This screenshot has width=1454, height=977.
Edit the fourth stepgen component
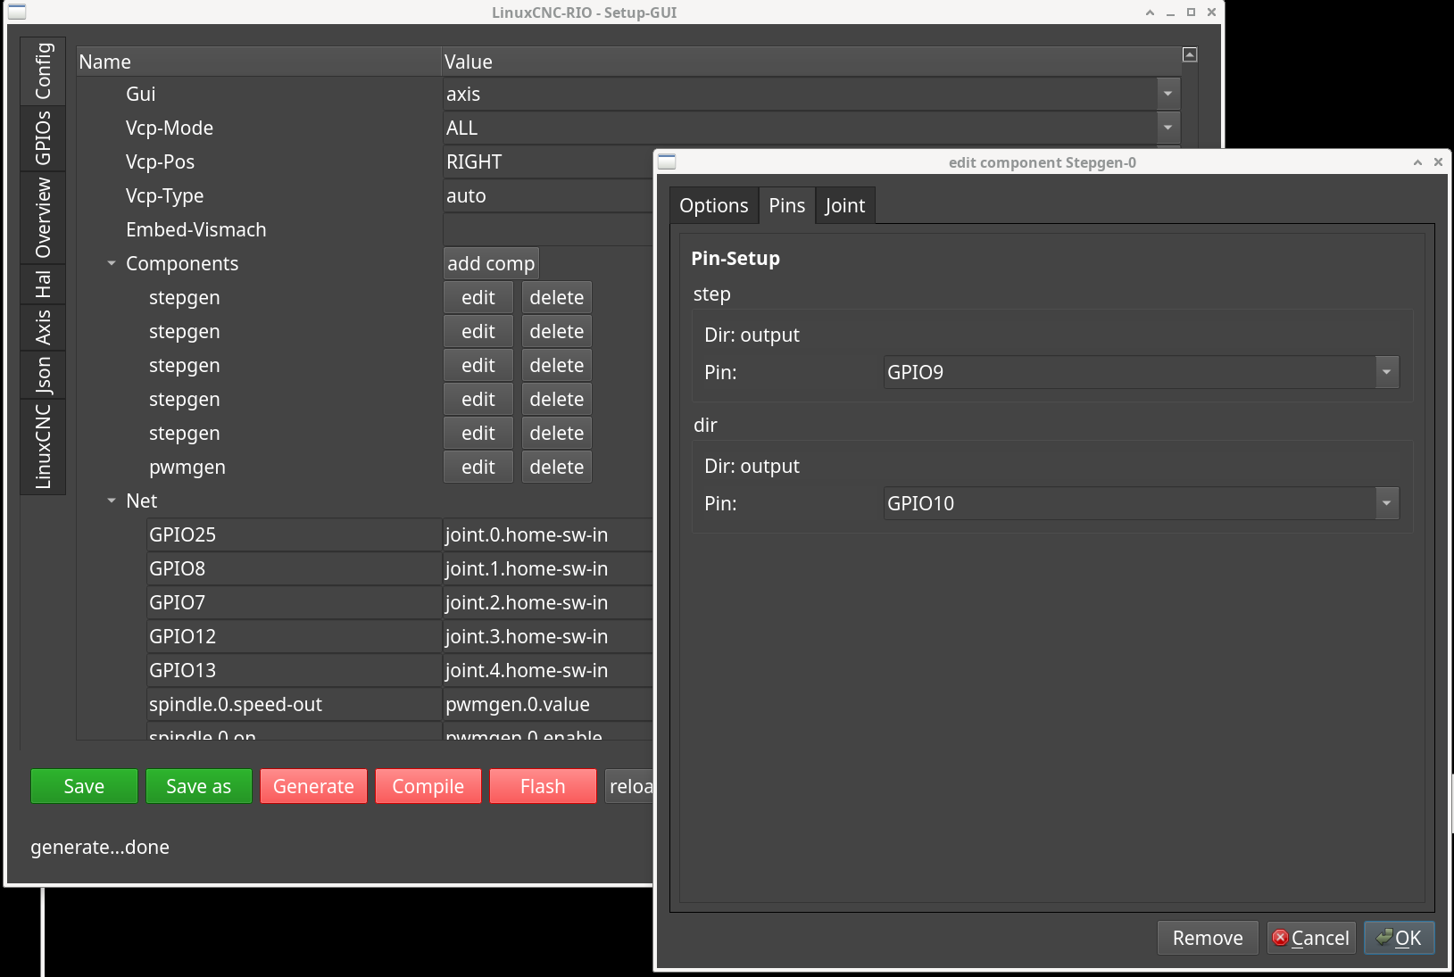[478, 399]
